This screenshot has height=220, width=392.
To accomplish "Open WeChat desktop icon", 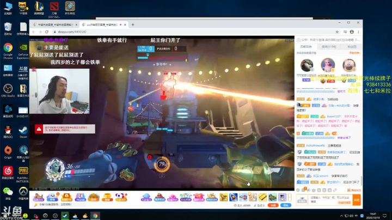I will tap(8, 193).
